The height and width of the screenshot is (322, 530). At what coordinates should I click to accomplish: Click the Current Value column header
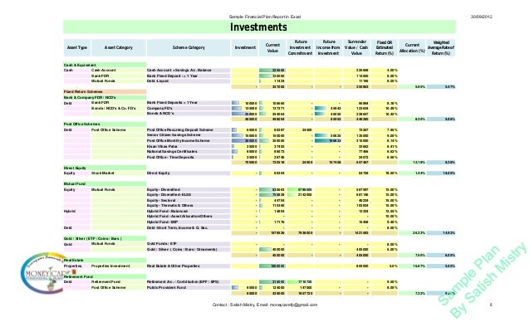pos(272,47)
